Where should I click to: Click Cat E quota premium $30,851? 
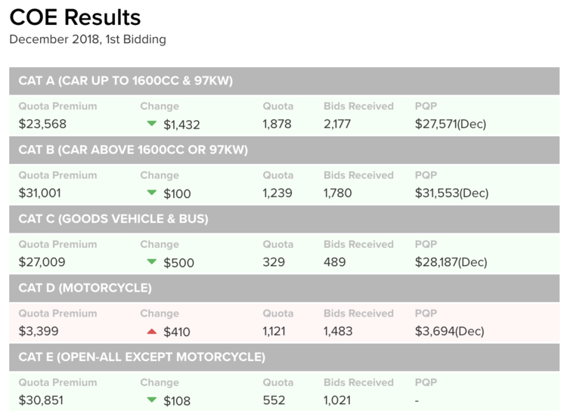tap(41, 400)
